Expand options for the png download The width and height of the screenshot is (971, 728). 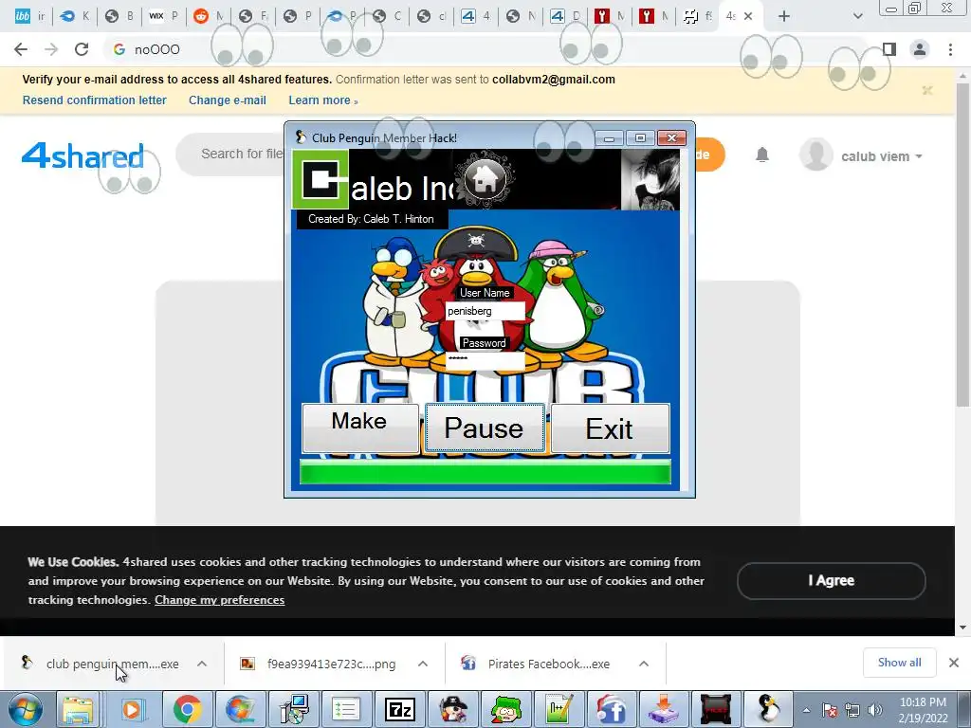coord(423,664)
